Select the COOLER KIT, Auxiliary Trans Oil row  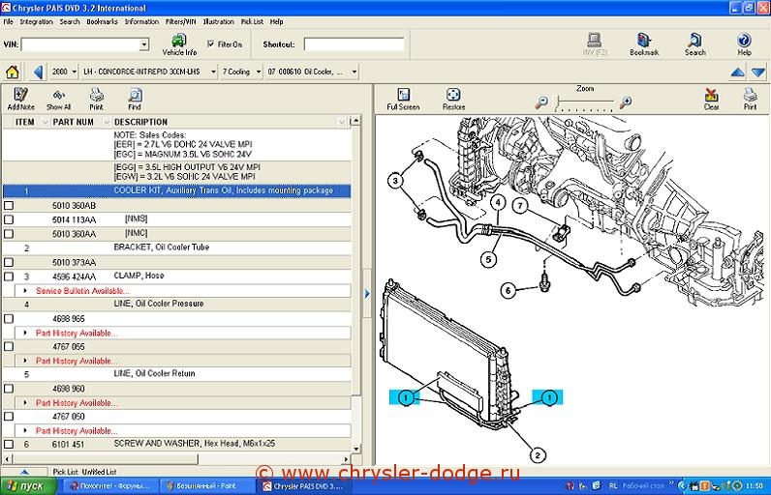177,190
